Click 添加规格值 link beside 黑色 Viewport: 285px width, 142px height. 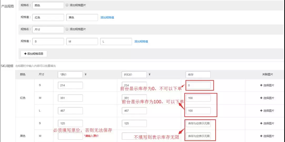pos(107,18)
